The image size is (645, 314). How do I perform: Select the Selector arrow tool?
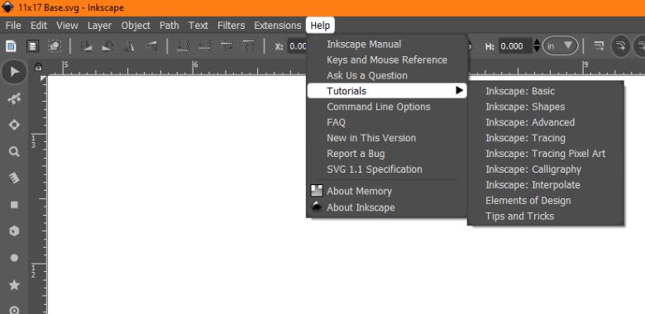14,73
